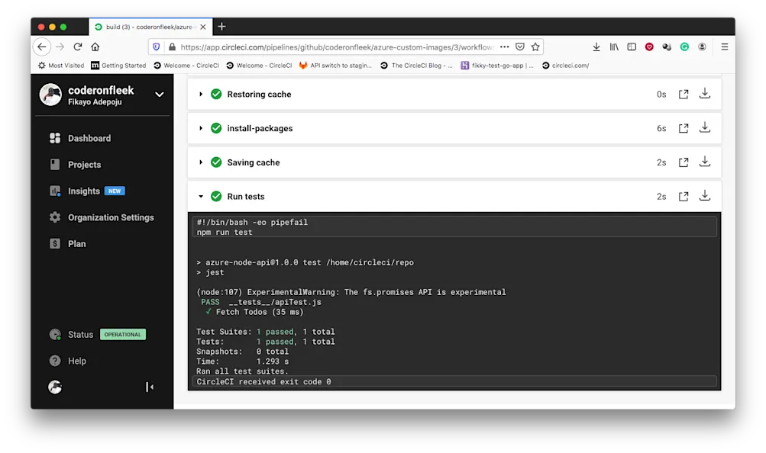Open the coderonfleek organization dropdown
Viewport: 766px width, 453px height.
(160, 95)
